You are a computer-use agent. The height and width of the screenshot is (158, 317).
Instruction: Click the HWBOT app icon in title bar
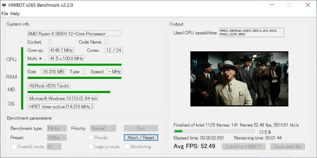pos(4,5)
